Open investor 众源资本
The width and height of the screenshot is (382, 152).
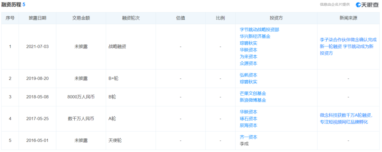(x=249, y=63)
